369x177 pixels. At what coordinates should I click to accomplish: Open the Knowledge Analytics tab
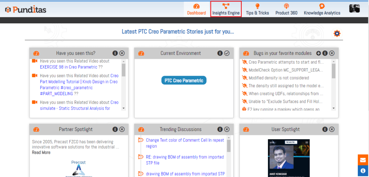[x=322, y=9]
